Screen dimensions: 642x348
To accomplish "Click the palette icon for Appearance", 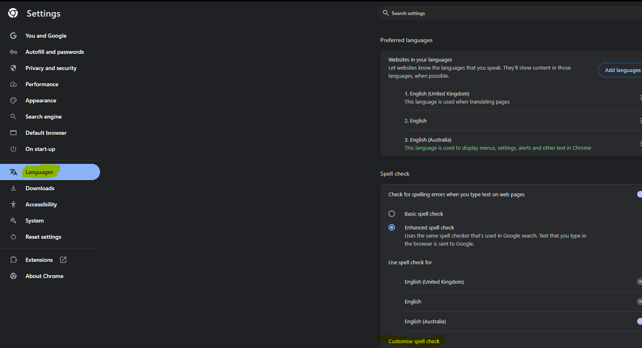I will (13, 100).
